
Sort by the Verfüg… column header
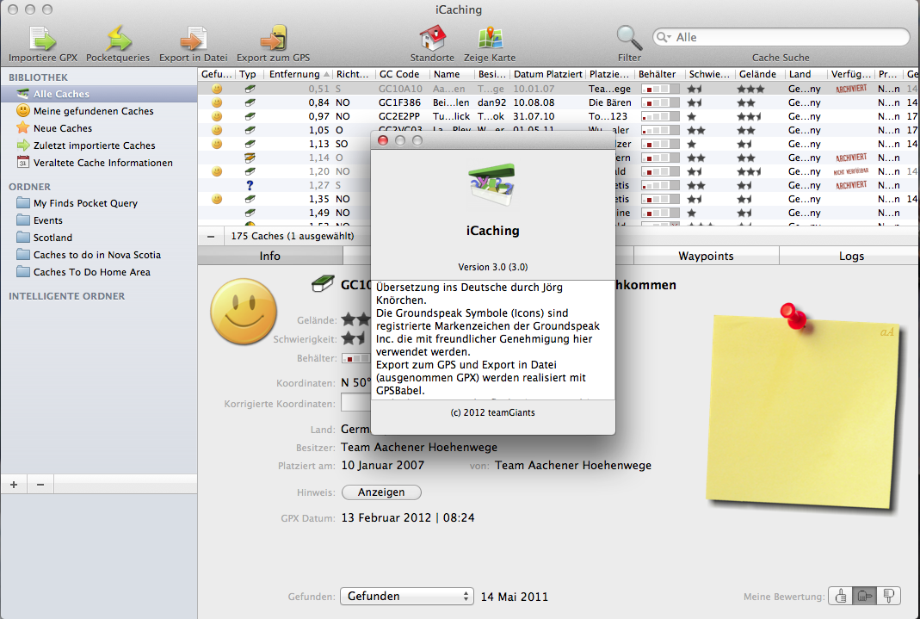(851, 74)
